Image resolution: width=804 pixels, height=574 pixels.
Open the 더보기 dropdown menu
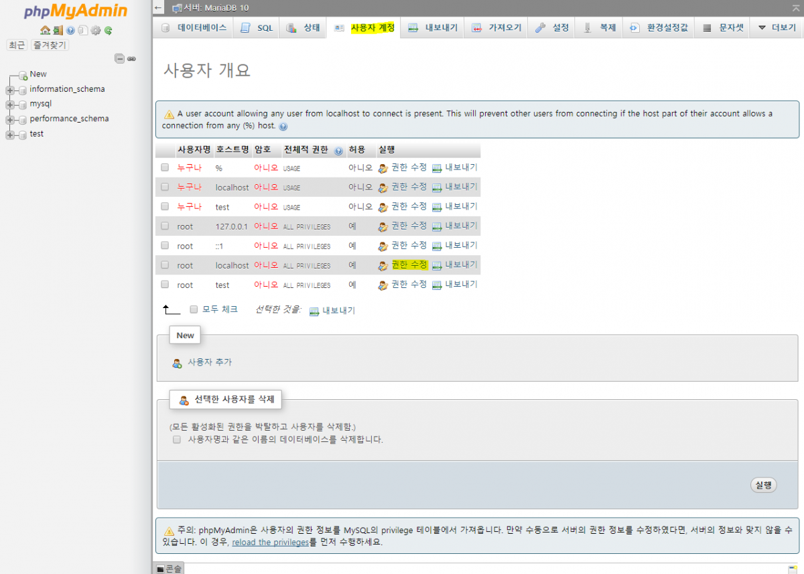click(777, 27)
